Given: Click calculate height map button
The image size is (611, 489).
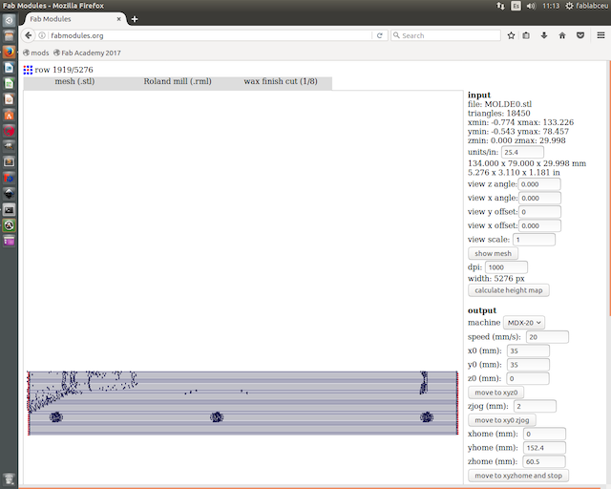Looking at the screenshot, I should (509, 290).
